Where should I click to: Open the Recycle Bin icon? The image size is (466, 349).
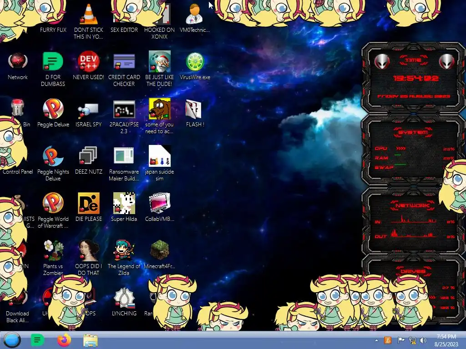point(17,107)
